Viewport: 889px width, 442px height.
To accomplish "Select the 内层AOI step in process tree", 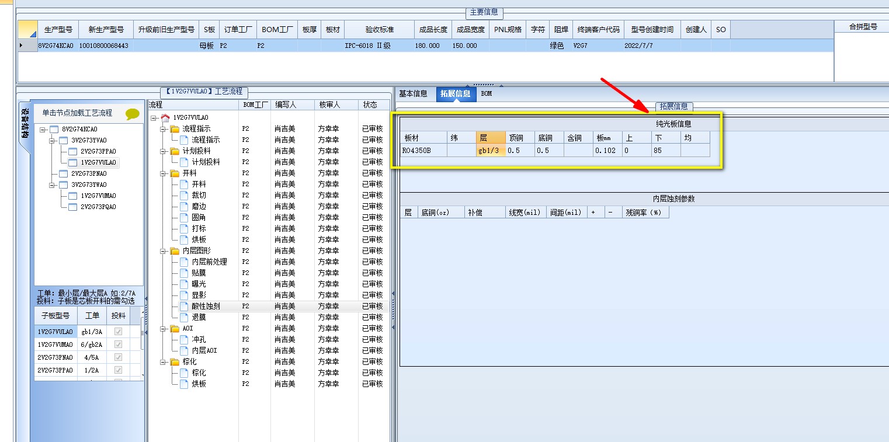I will [x=204, y=350].
